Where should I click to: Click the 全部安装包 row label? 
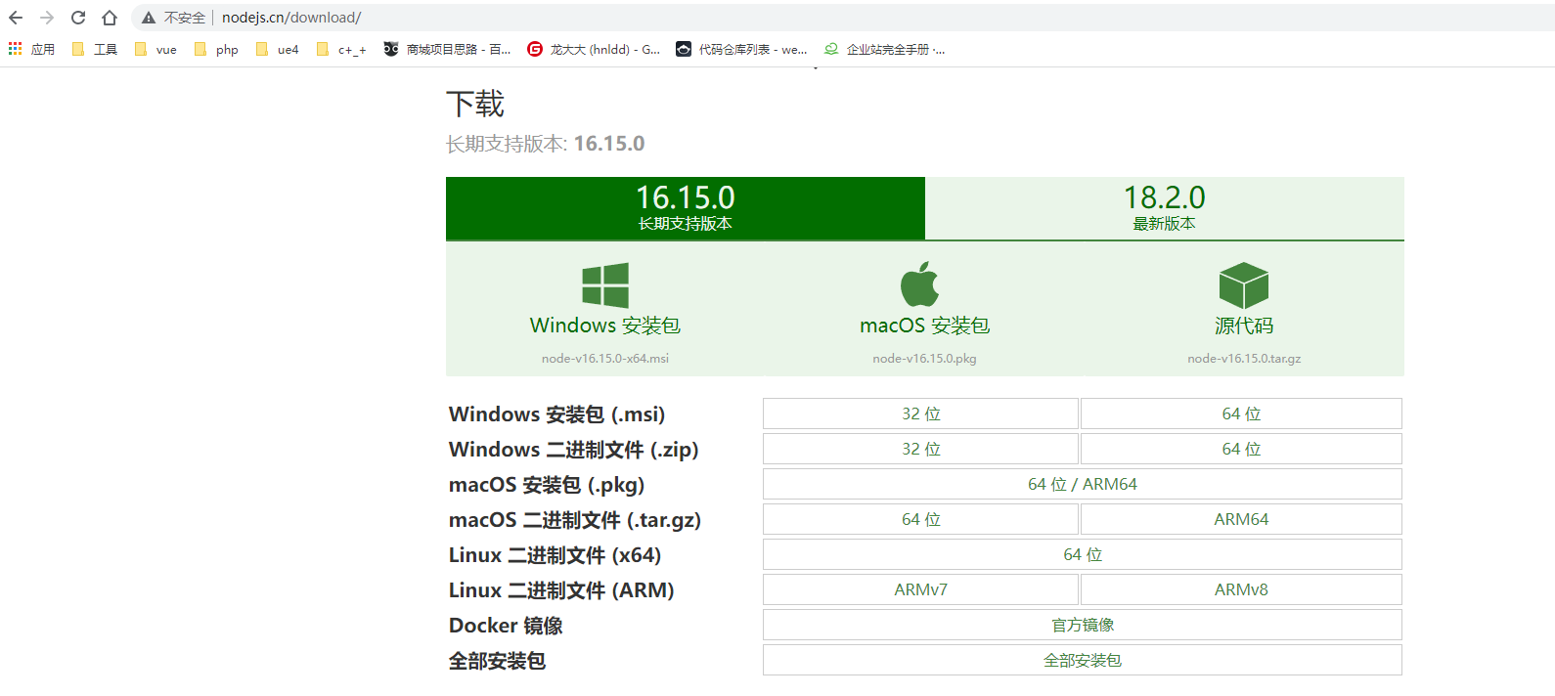tap(497, 661)
